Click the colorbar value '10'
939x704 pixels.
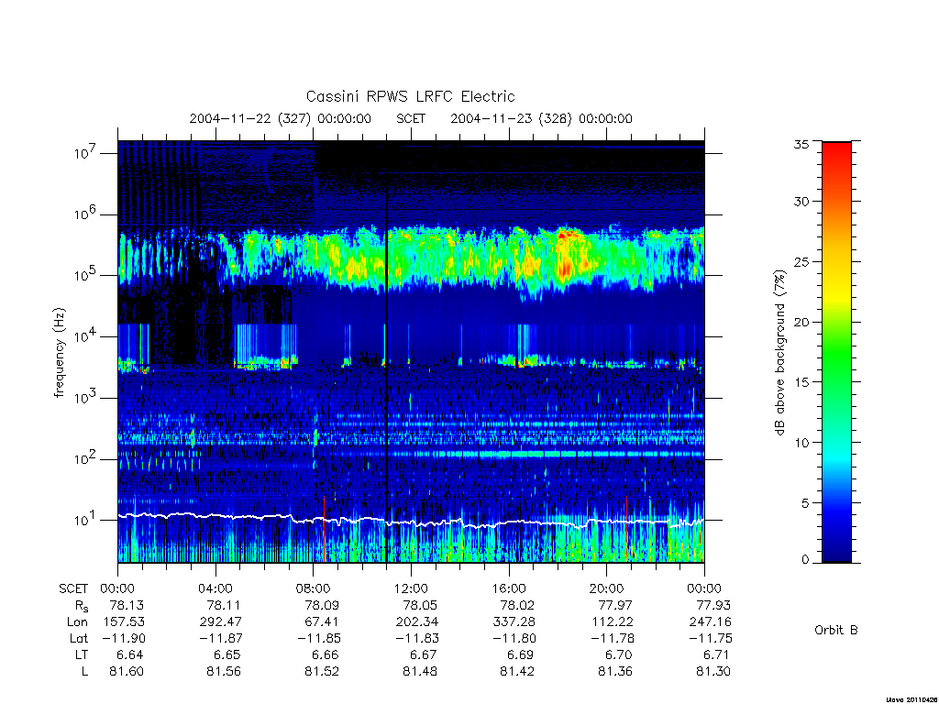(801, 443)
